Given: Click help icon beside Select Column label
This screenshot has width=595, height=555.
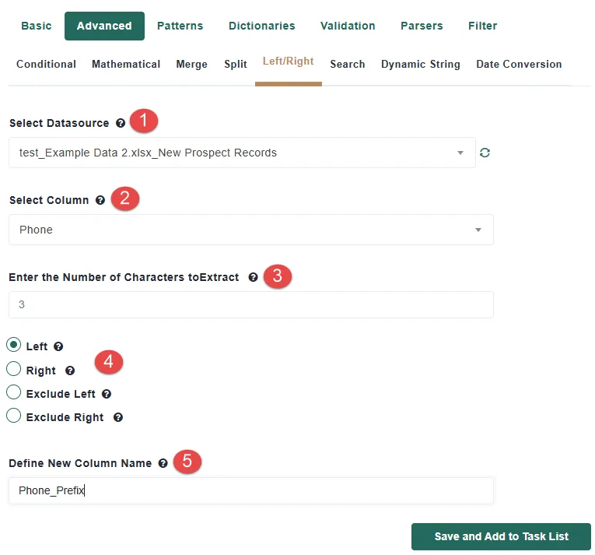Looking at the screenshot, I should pos(100,200).
